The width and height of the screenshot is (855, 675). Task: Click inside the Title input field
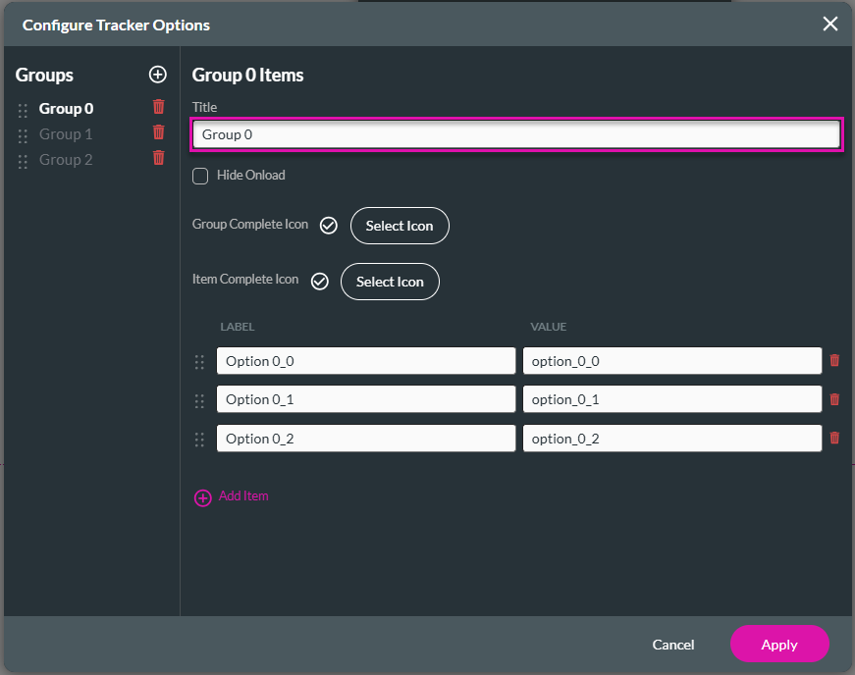516,133
